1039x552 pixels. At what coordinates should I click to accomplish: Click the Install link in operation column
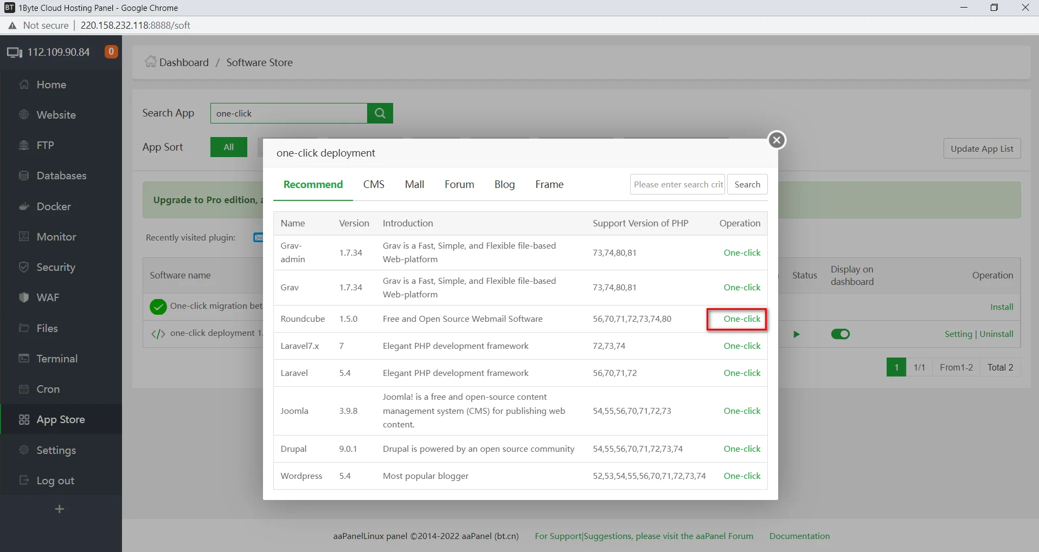point(1002,307)
